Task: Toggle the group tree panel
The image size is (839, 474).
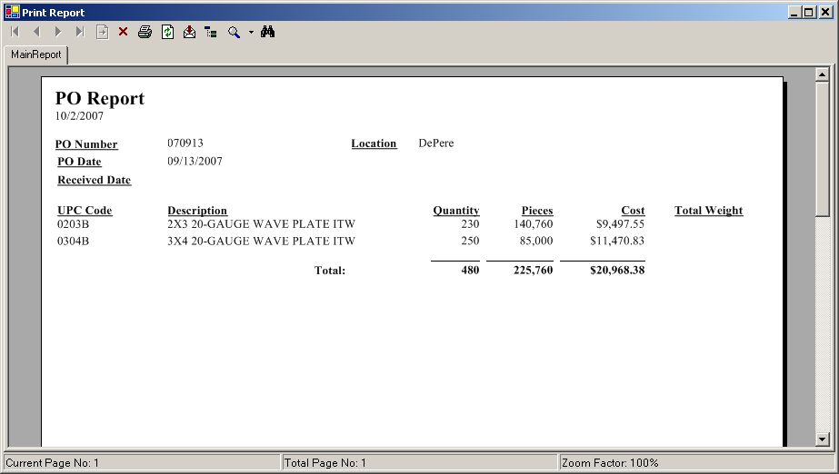Action: pos(211,32)
